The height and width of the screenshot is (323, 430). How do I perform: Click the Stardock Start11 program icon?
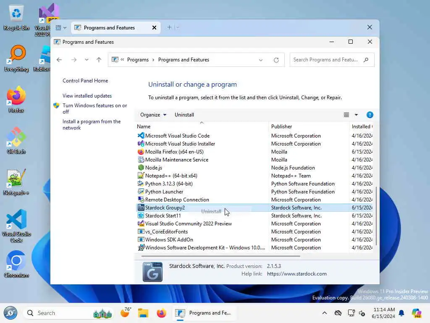pyautogui.click(x=141, y=216)
